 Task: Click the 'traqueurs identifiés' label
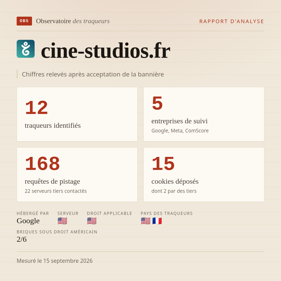(53, 125)
